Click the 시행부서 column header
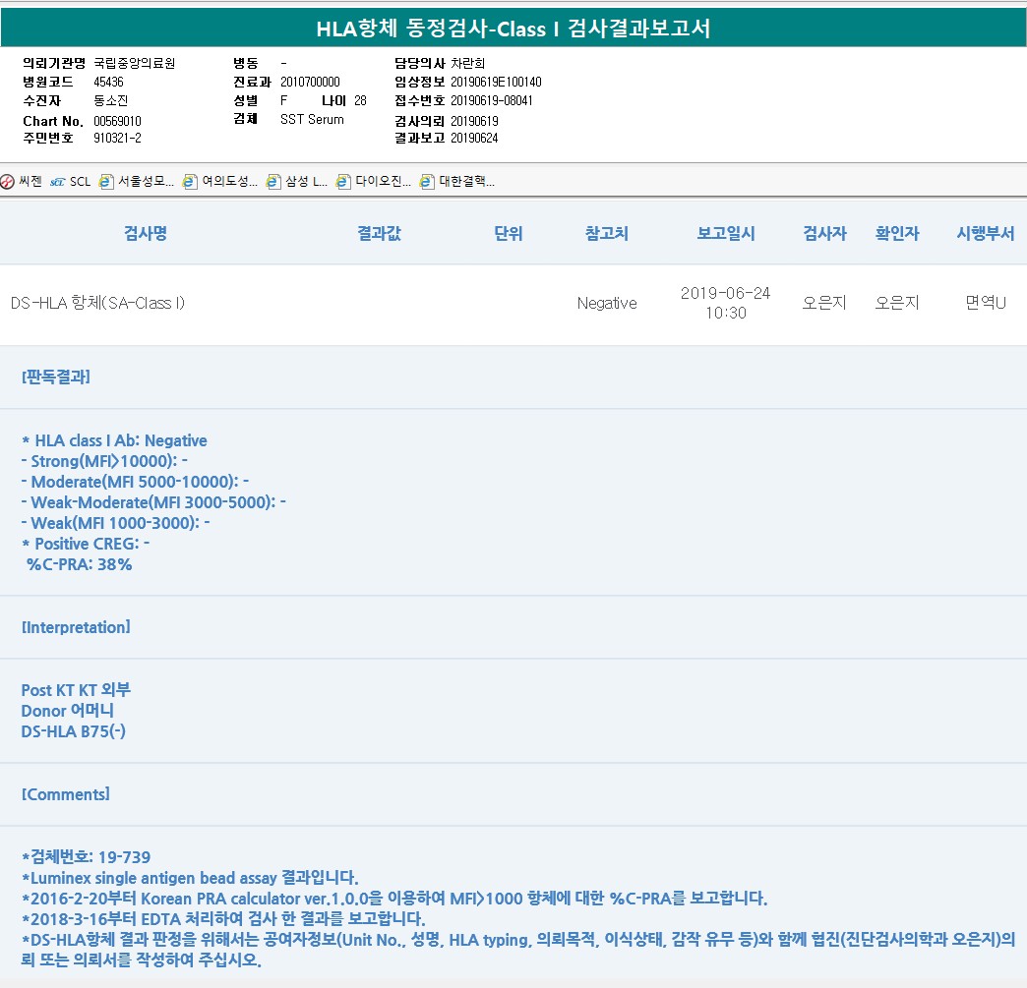The width and height of the screenshot is (1027, 988). (x=985, y=234)
